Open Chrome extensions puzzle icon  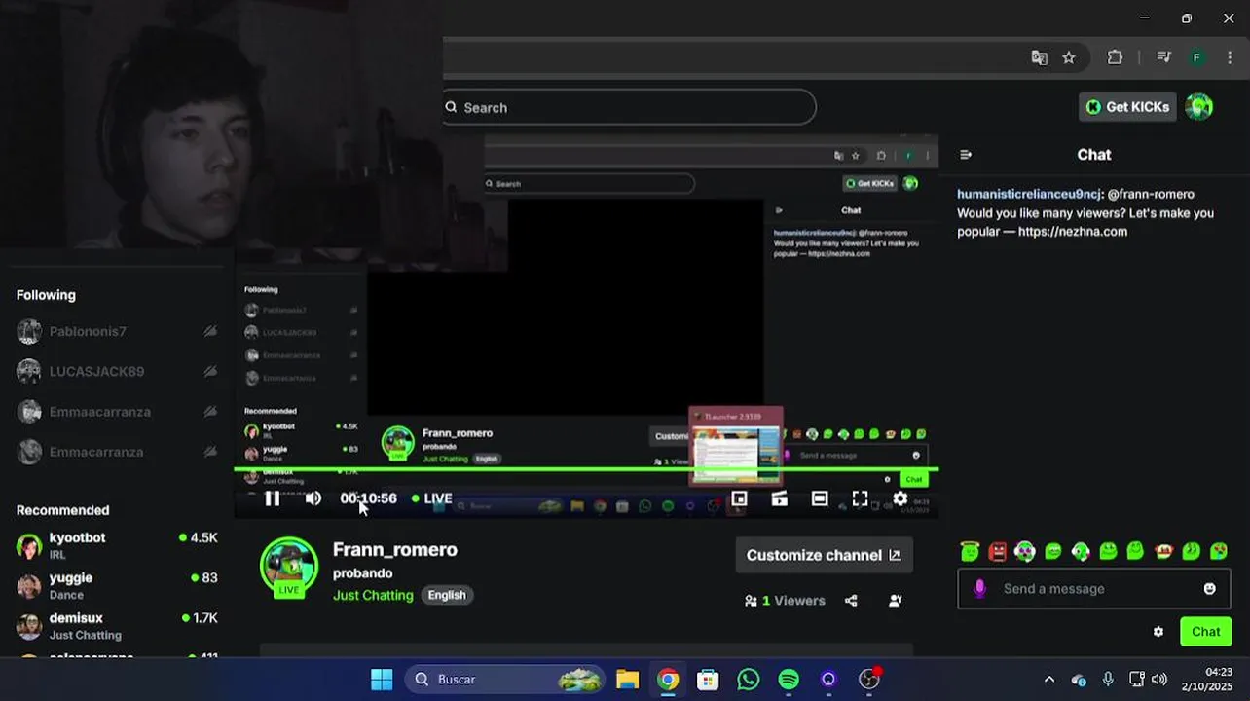pyautogui.click(x=1115, y=57)
